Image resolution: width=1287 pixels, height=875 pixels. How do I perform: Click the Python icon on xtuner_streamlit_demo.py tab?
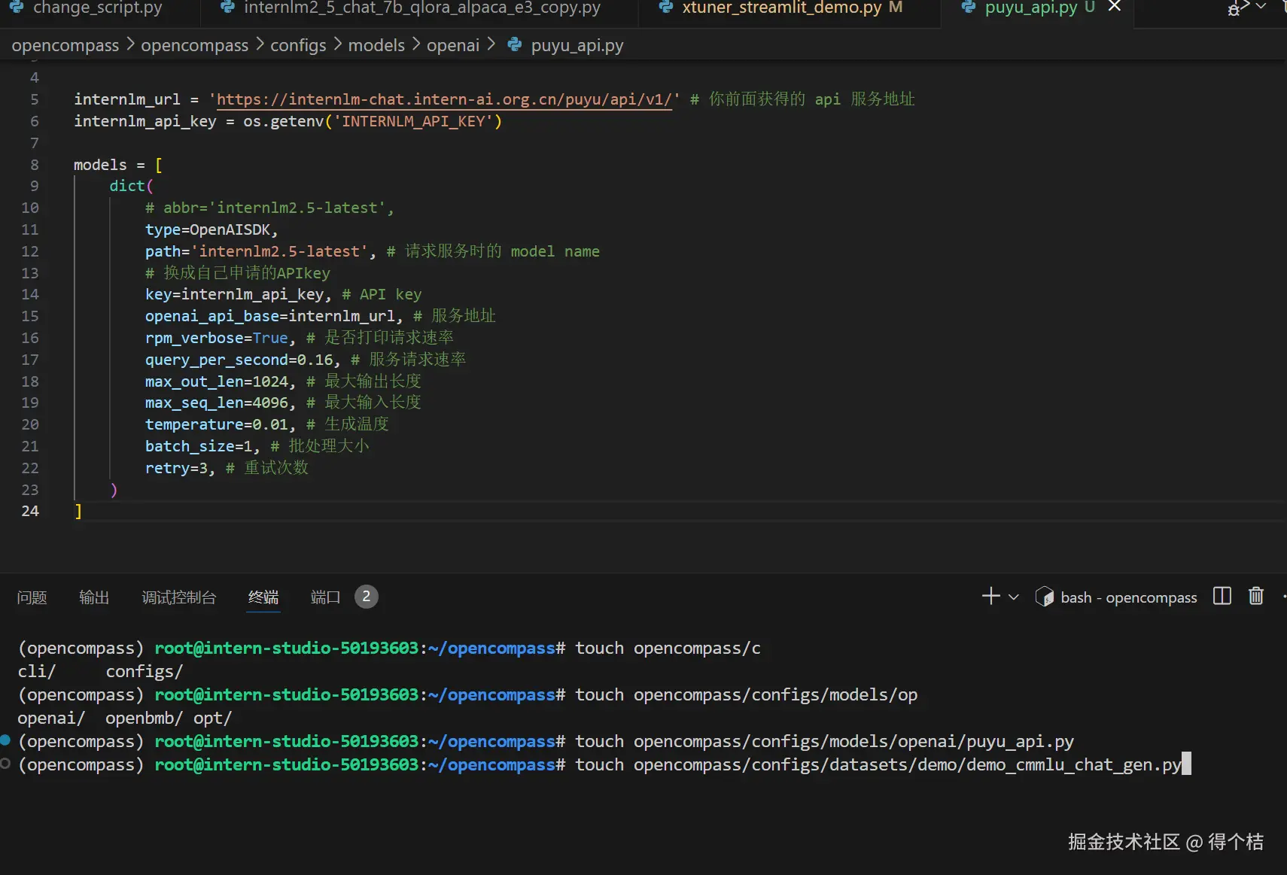click(x=665, y=8)
